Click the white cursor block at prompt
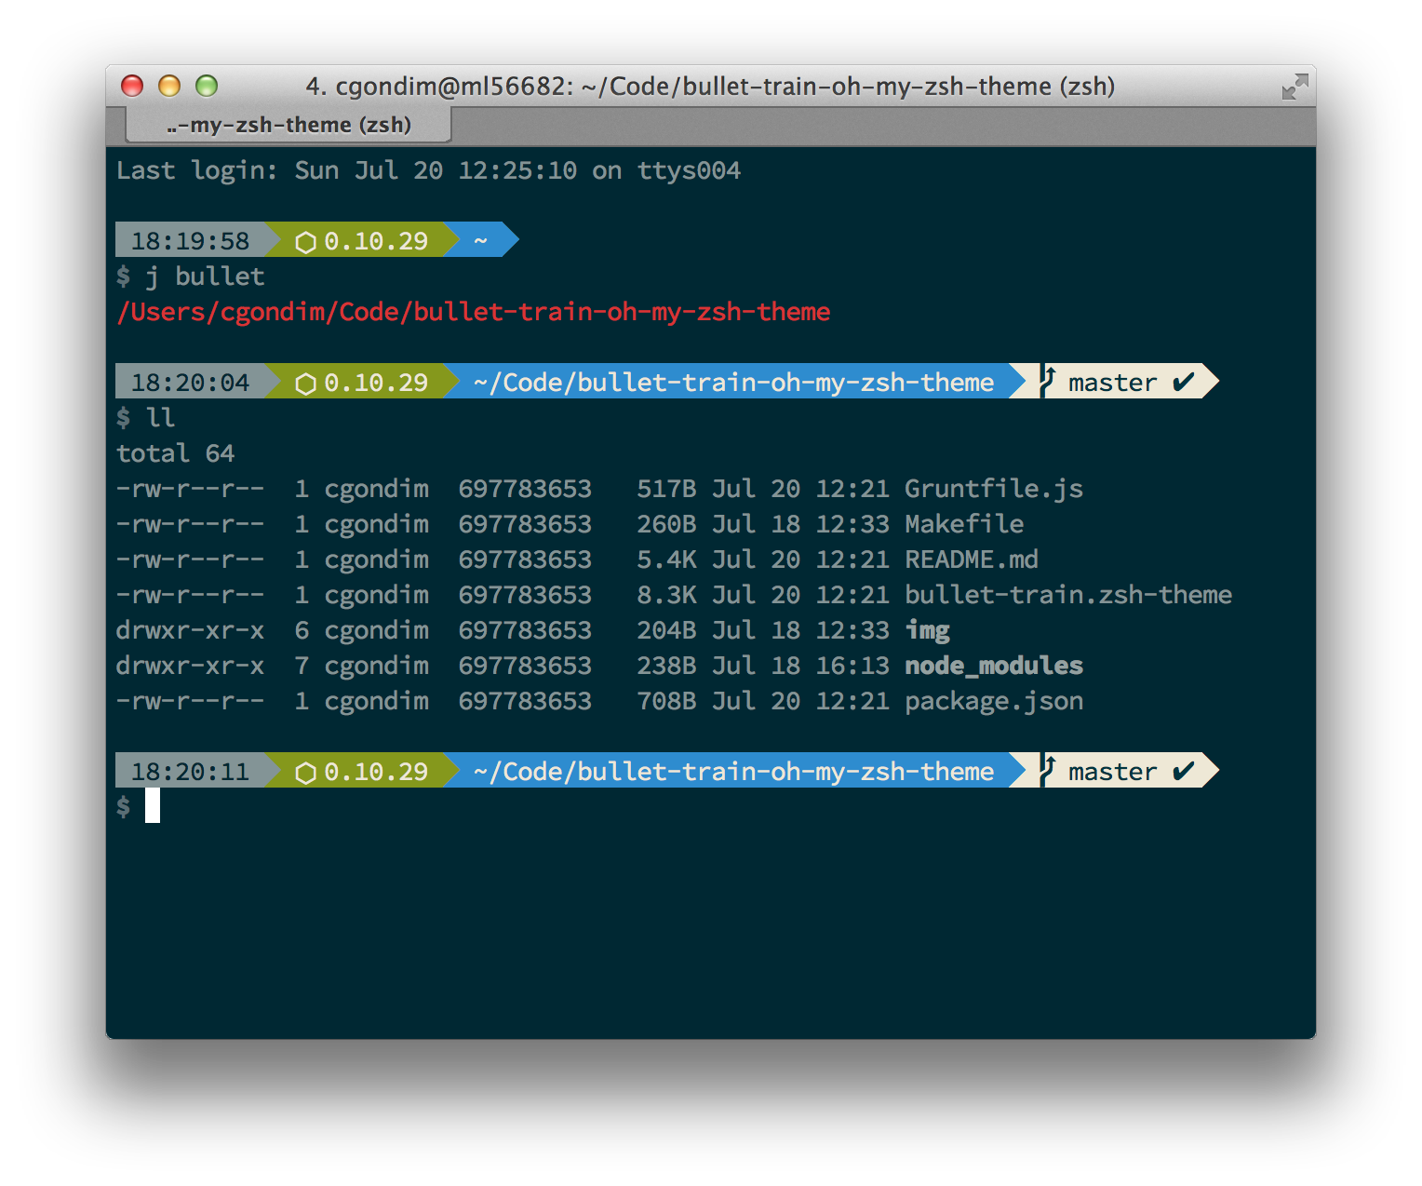 pyautogui.click(x=153, y=806)
